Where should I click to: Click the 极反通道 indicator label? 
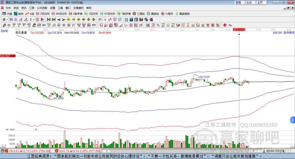pos(21,33)
